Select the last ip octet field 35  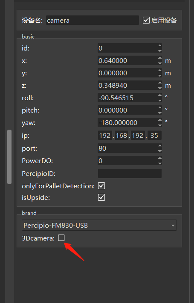154,136
